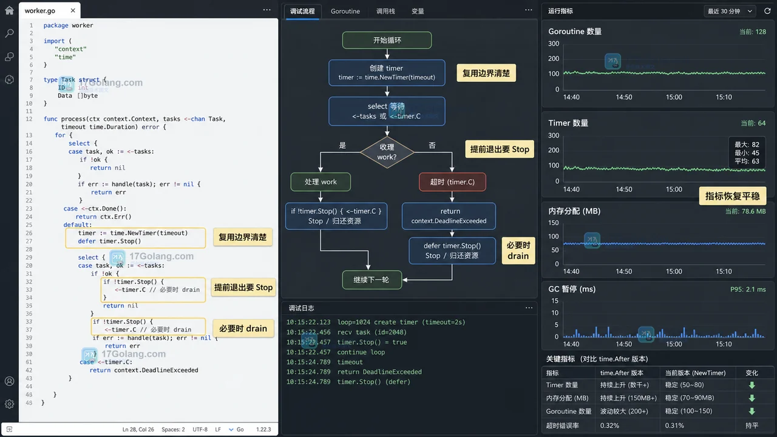The width and height of the screenshot is (777, 437).
Task: Select the 开始循环 flowchart node
Action: coord(387,40)
